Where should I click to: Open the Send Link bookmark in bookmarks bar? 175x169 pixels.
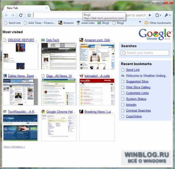[x=13, y=23]
